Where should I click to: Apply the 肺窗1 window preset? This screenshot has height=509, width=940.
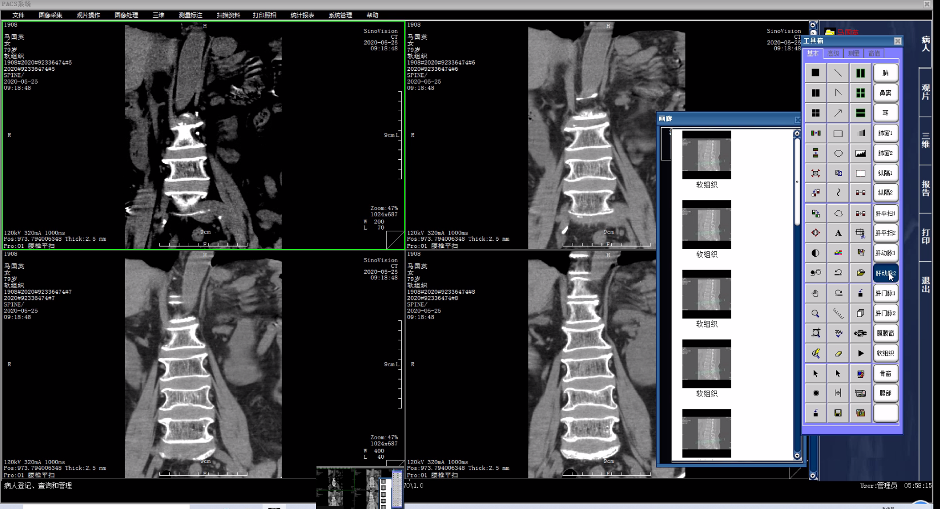885,133
